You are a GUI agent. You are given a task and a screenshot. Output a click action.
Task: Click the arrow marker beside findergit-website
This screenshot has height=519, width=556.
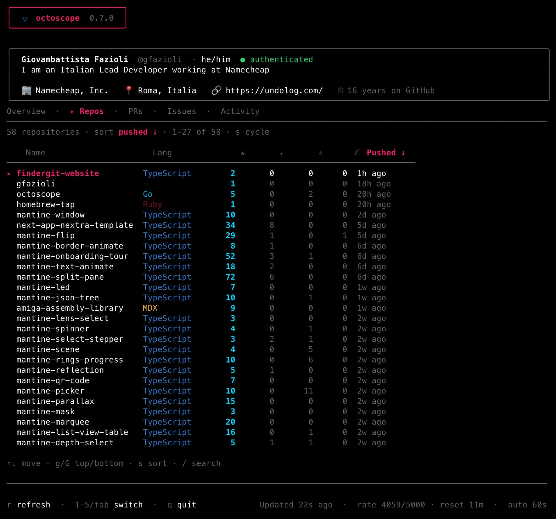click(x=9, y=174)
